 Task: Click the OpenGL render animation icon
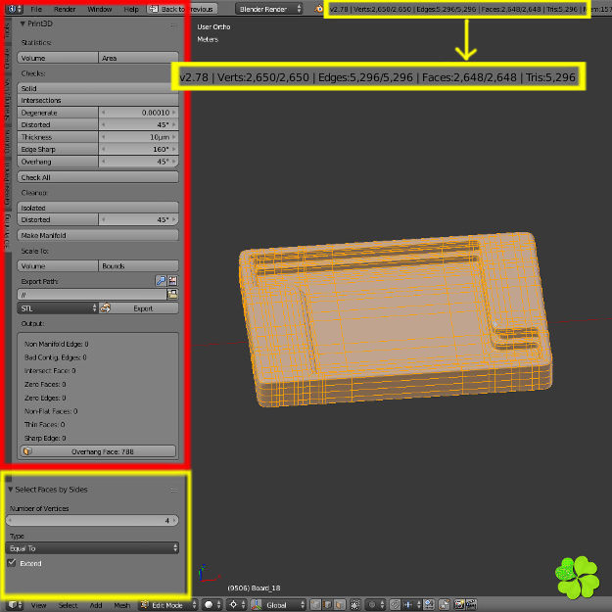pyautogui.click(x=471, y=604)
